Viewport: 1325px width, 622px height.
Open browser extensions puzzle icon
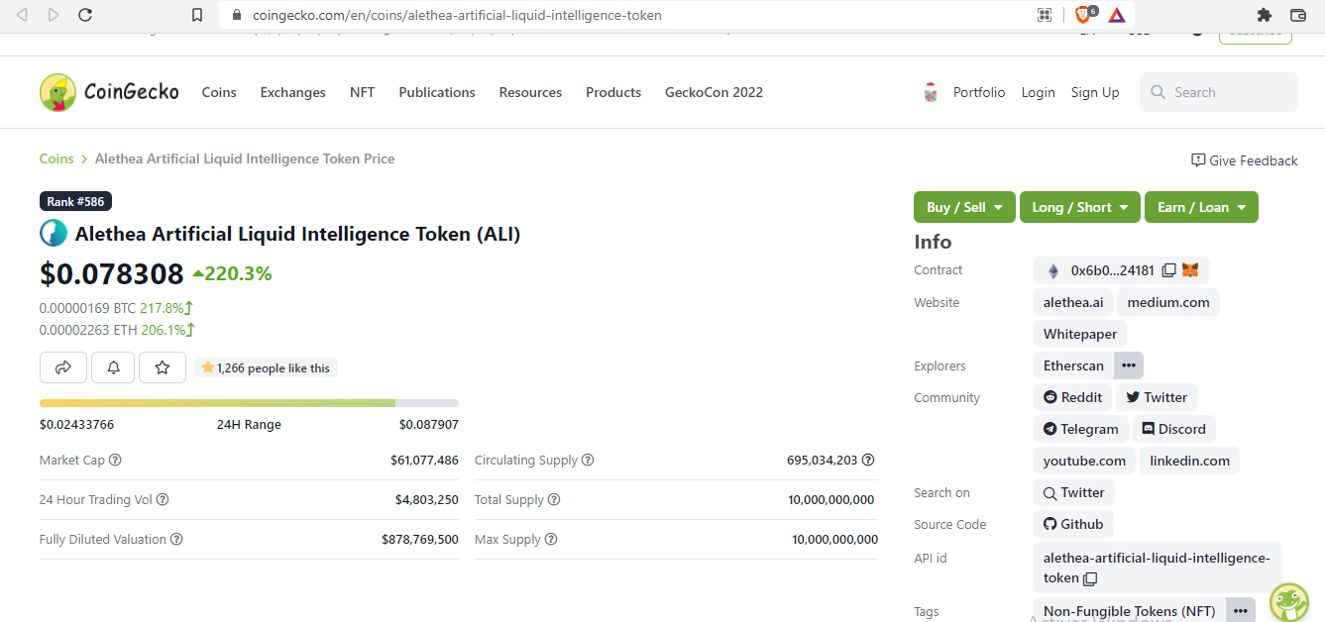[x=1264, y=15]
